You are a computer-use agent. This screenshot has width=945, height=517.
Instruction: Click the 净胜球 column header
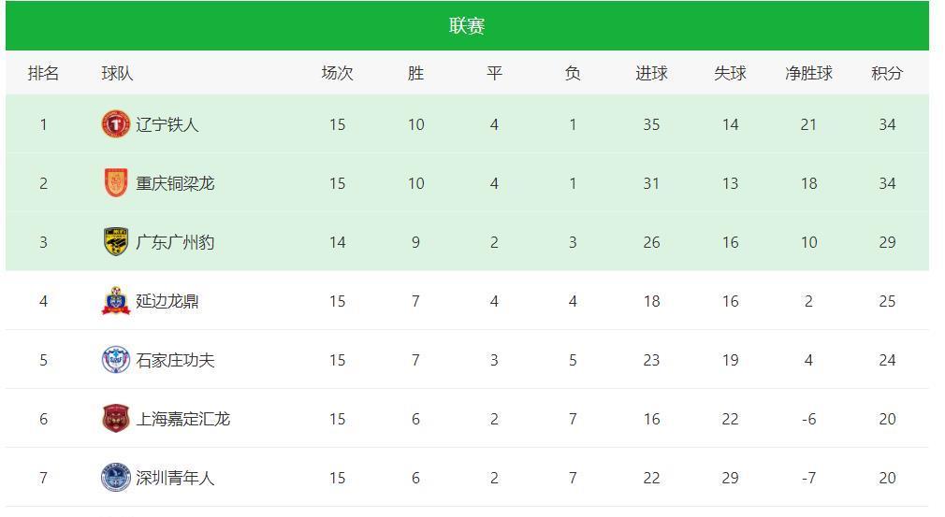pyautogui.click(x=808, y=74)
